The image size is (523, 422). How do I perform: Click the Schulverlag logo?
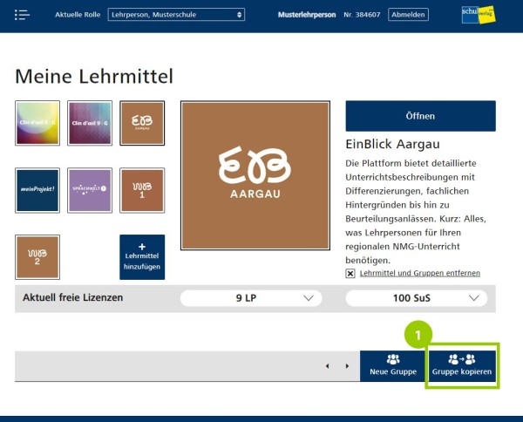click(x=479, y=15)
